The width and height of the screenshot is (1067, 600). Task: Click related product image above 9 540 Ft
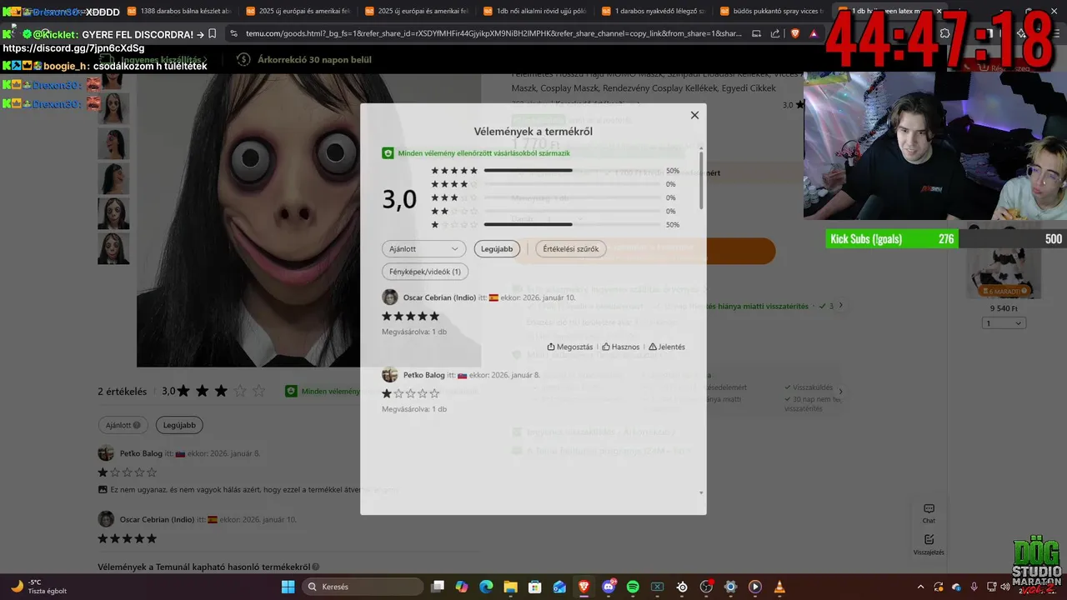point(1003,260)
